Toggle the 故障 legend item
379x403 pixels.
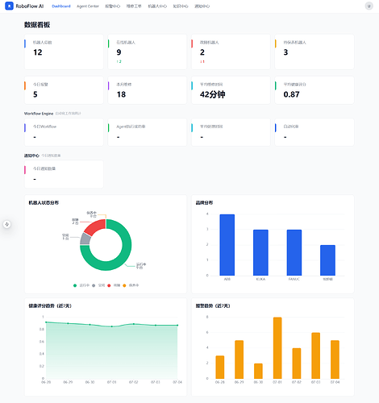(x=114, y=285)
